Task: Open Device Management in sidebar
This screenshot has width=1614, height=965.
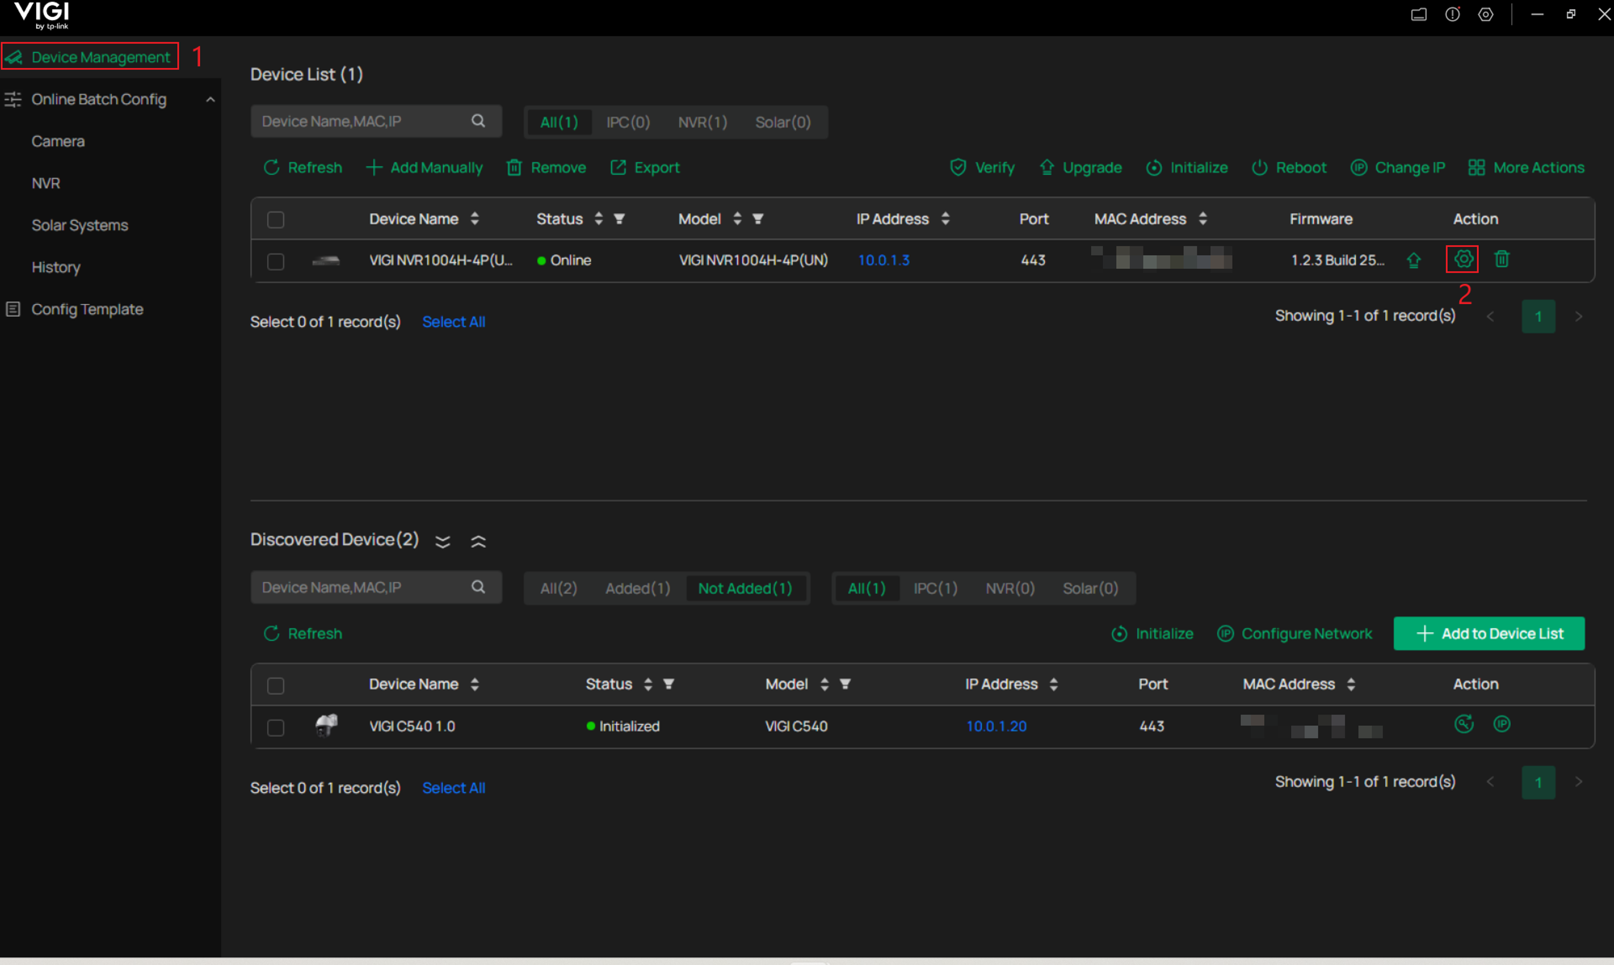Action: pyautogui.click(x=90, y=57)
